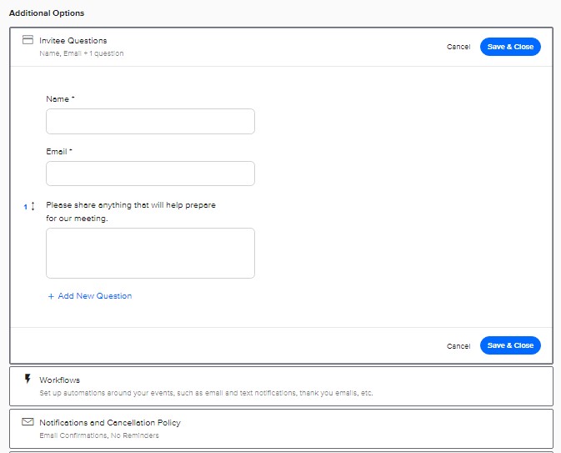Click the meeting preparation text area
561x453 pixels.
(x=150, y=253)
